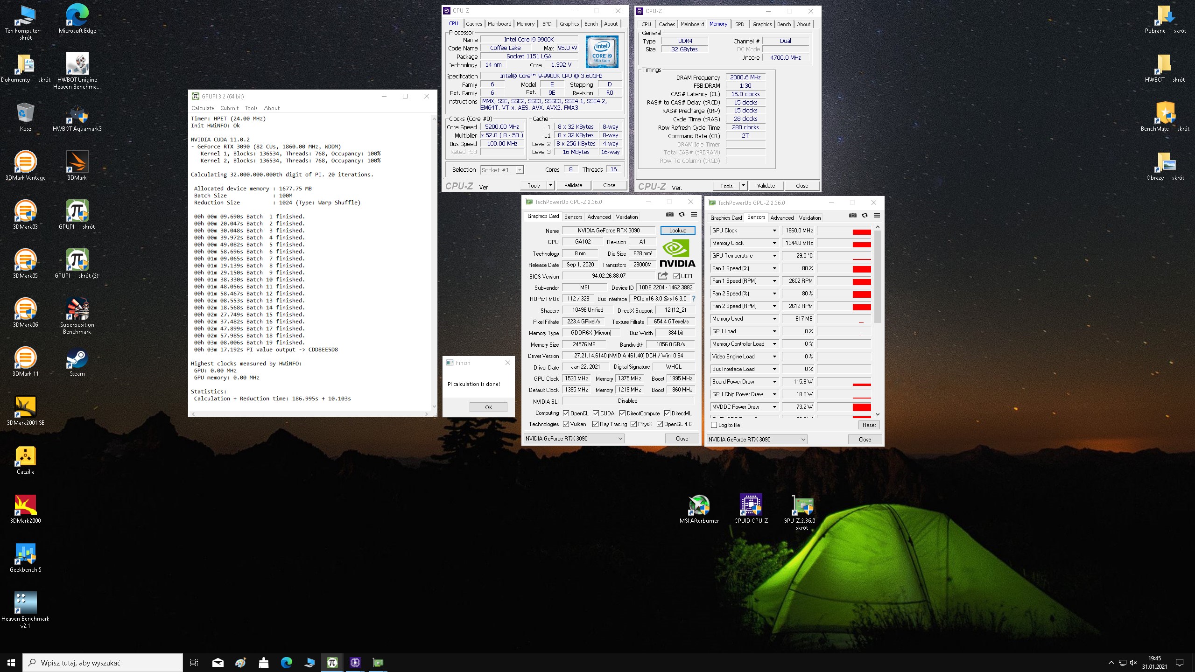This screenshot has height=672, width=1195.
Task: Click the GPU-Z Sensors vertical scrollbar
Action: pos(878,320)
